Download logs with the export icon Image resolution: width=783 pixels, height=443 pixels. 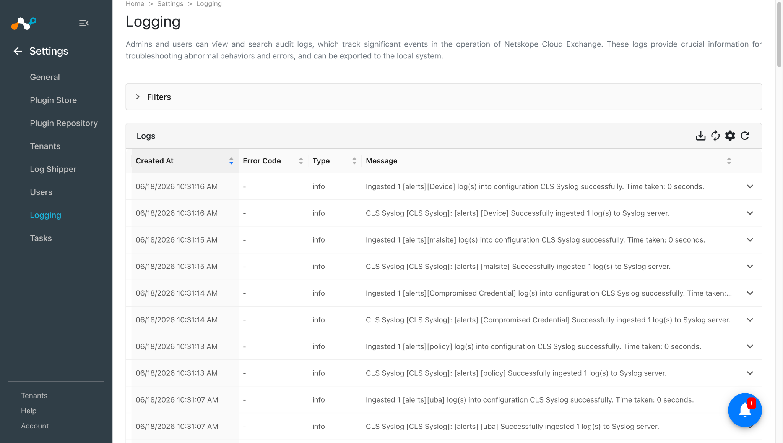700,136
